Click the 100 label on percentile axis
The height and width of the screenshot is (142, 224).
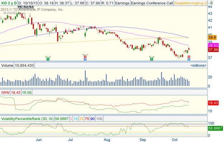coord(211,123)
